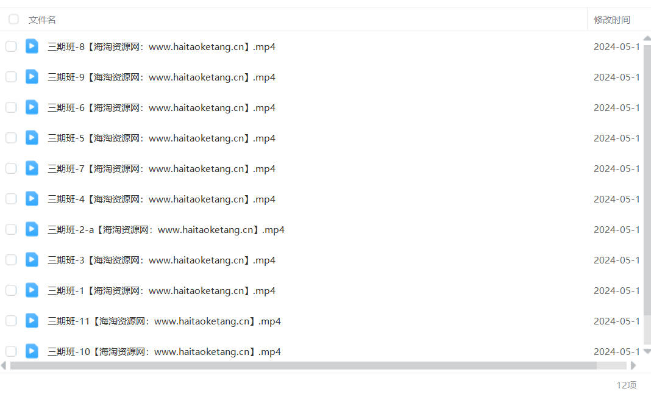Select the checkbox for 三期班-7
This screenshot has width=651, height=394.
click(11, 168)
